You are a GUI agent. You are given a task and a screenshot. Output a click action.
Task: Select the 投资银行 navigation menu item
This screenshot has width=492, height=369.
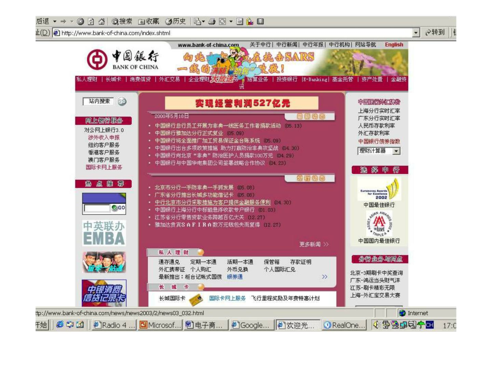point(287,79)
